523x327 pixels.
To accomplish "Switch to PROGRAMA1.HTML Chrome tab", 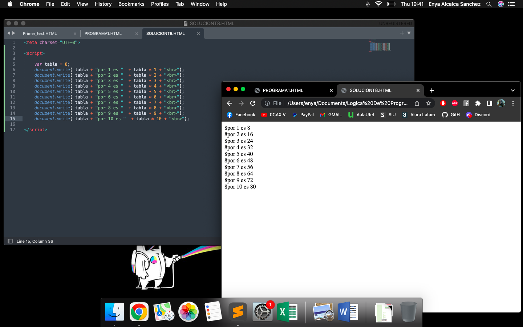I will click(283, 90).
